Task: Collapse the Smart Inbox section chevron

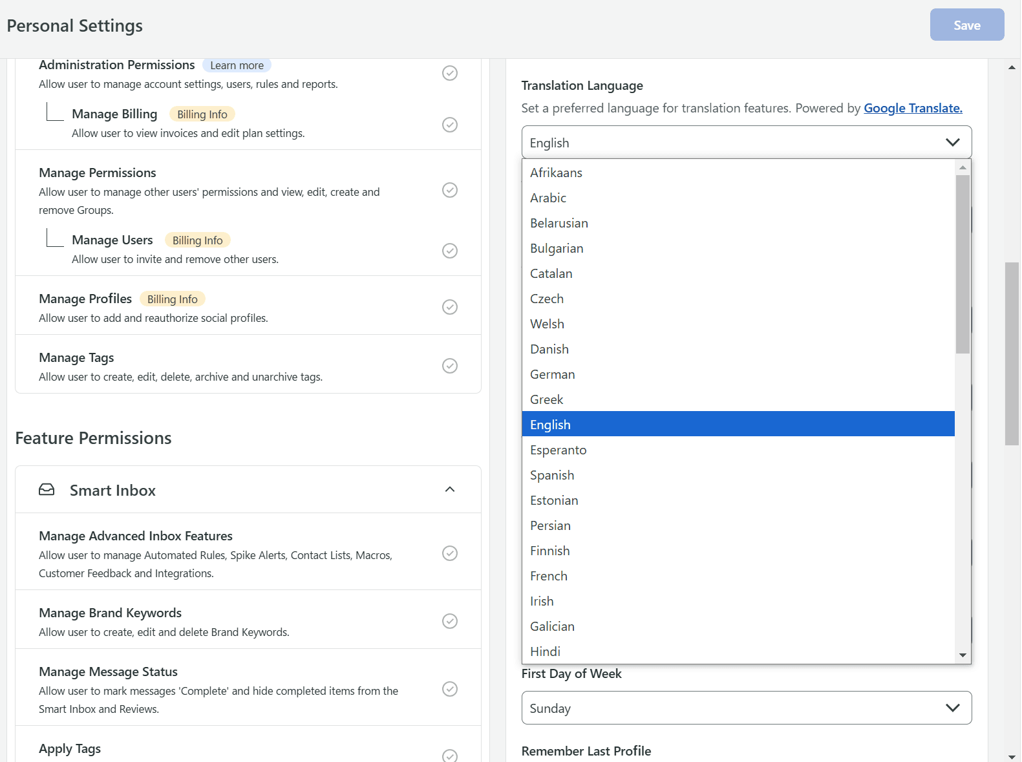Action: pyautogui.click(x=450, y=490)
